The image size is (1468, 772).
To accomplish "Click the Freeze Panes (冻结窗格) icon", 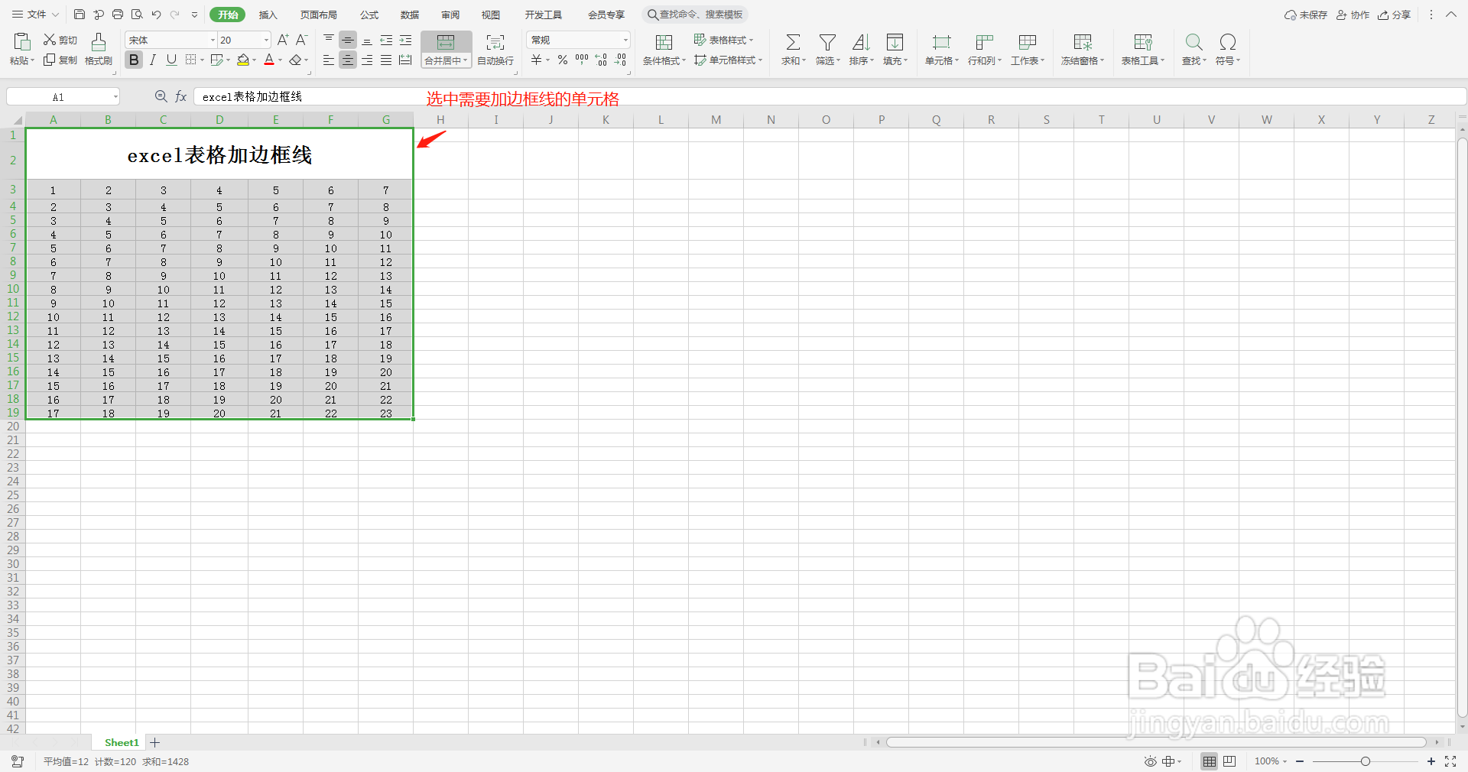I will 1083,42.
